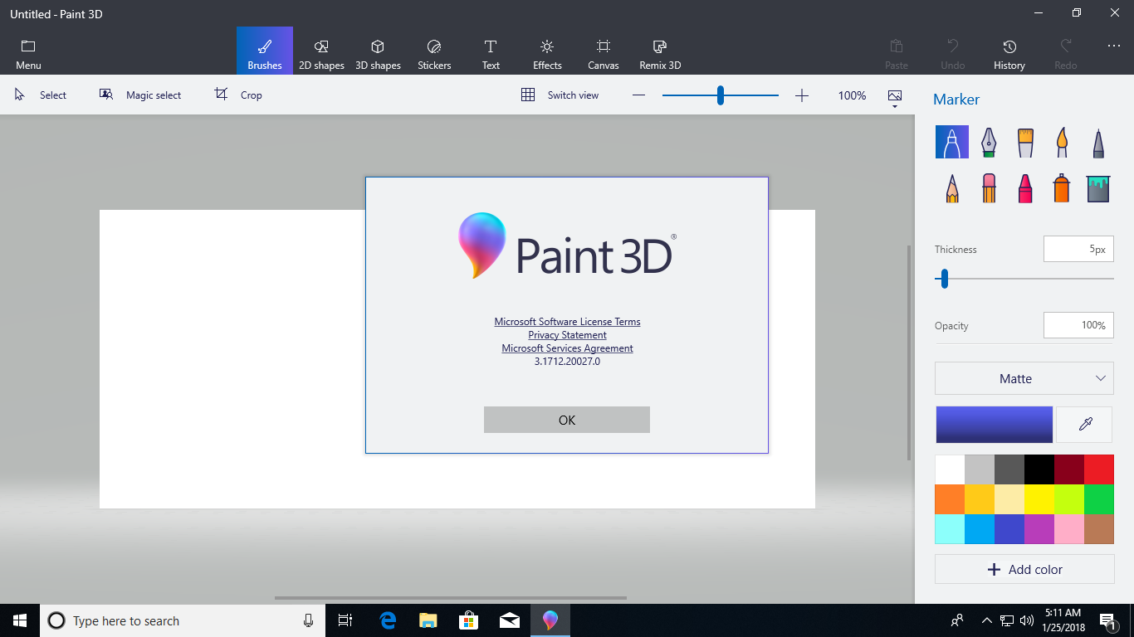Select the Spray can brush

[x=1062, y=187]
